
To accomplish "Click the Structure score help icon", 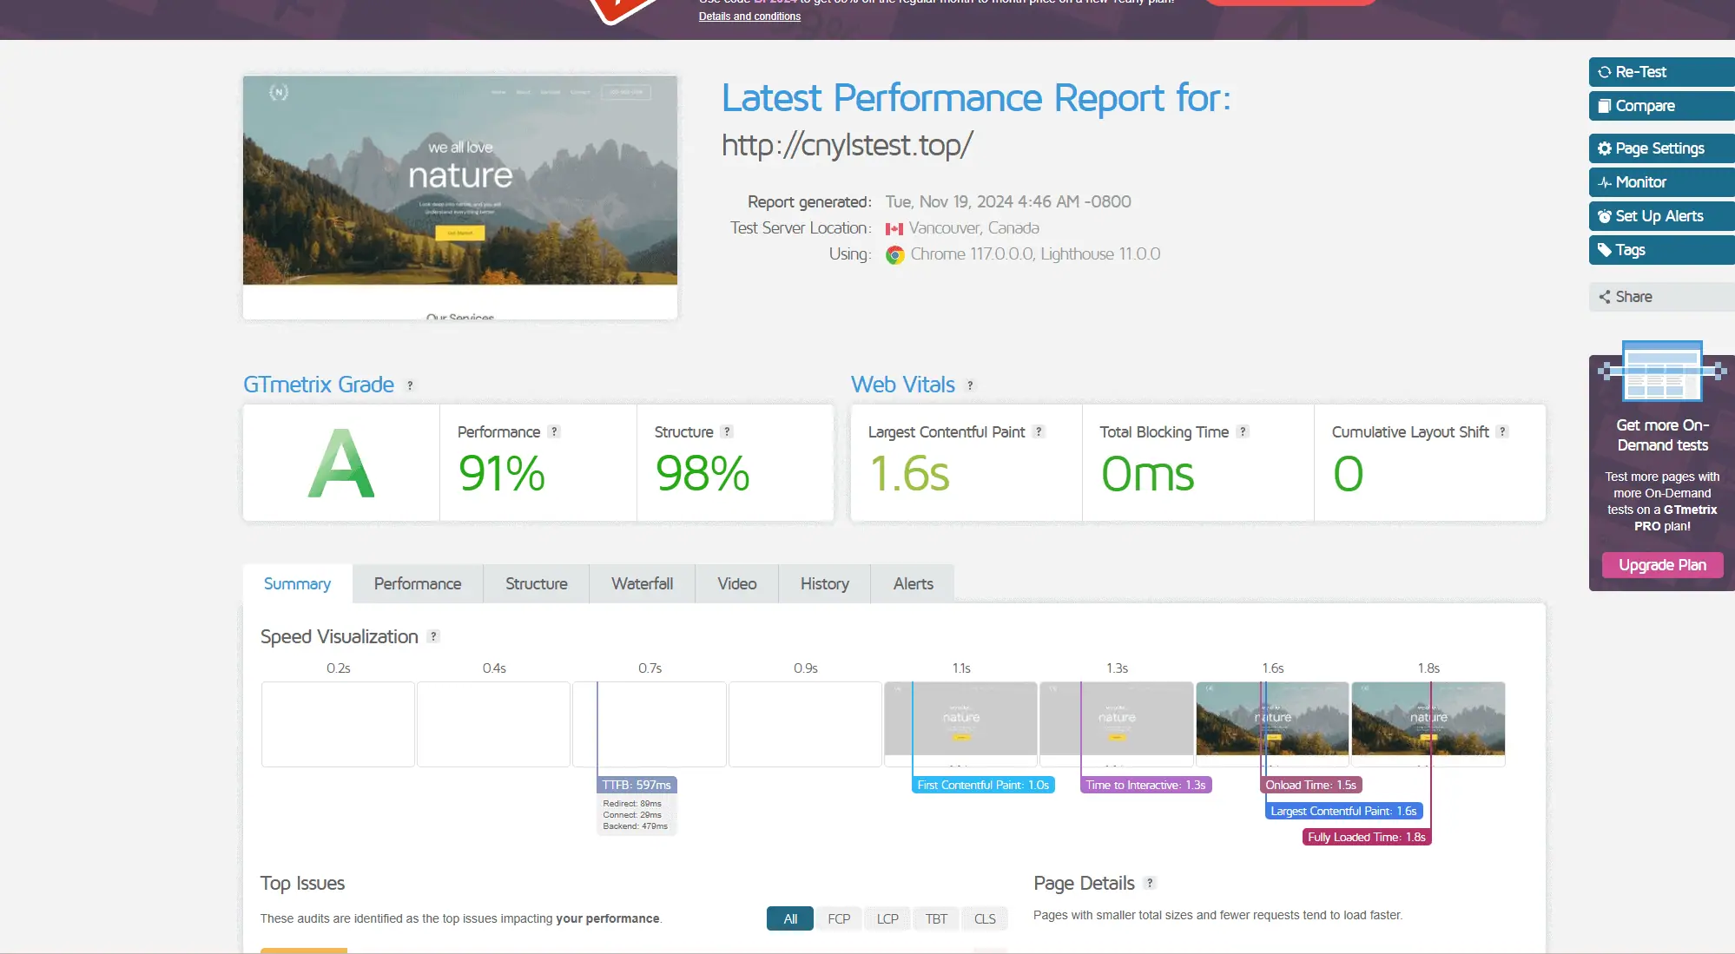I will tap(727, 431).
